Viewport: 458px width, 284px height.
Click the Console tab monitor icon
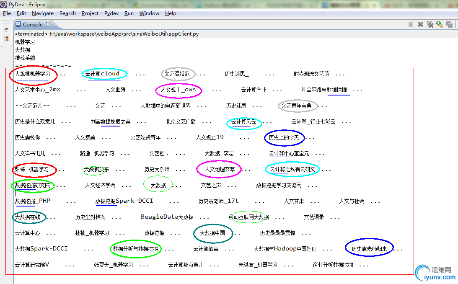[x=18, y=24]
